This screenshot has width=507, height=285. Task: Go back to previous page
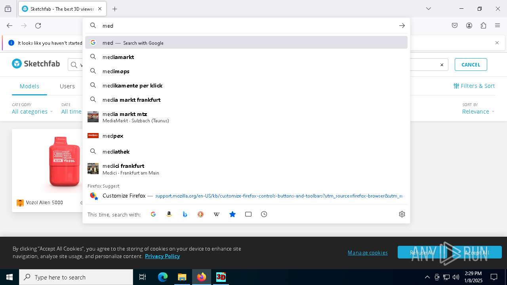(x=10, y=26)
